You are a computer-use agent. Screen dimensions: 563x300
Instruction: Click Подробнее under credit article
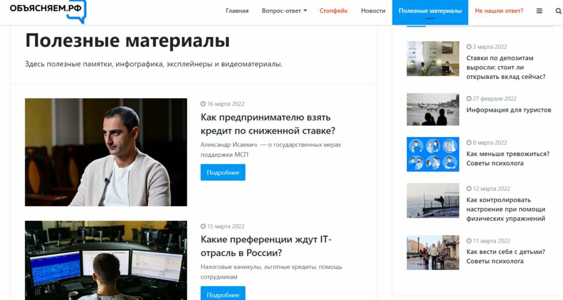click(223, 172)
